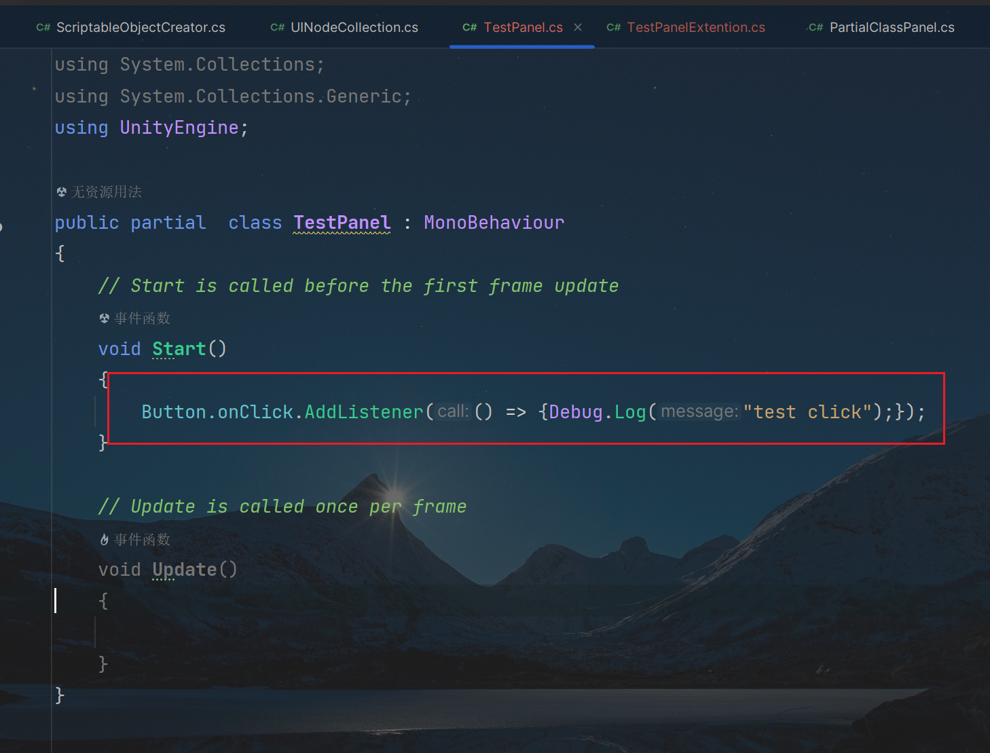Click the 'call:' parameter hint
This screenshot has height=753, width=990.
tap(453, 411)
